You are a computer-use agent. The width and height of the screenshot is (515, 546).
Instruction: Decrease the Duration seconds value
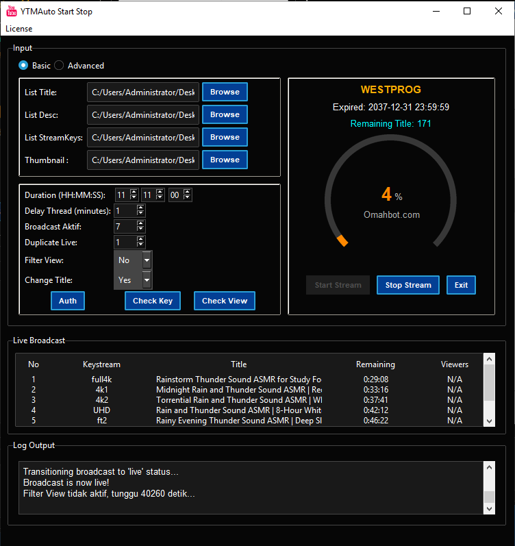tap(188, 198)
